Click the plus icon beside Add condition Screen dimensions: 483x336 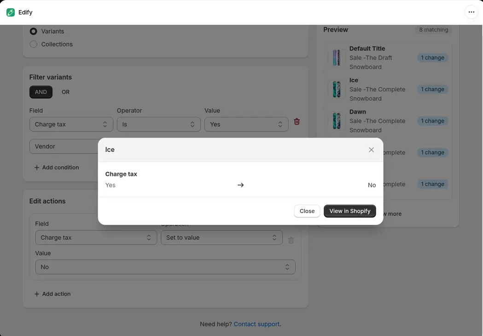click(37, 168)
